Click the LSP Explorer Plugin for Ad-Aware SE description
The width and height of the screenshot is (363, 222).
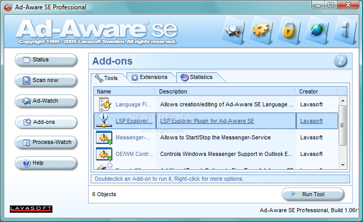pos(207,121)
